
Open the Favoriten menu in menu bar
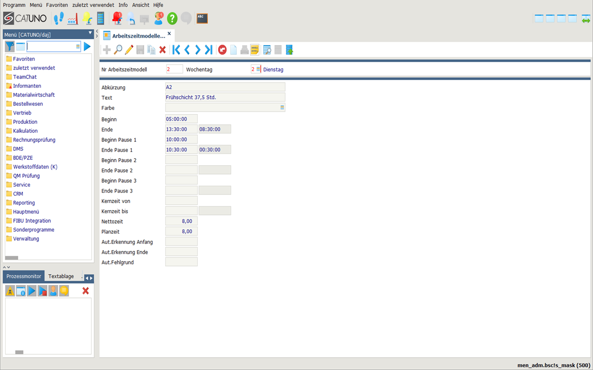click(x=57, y=5)
